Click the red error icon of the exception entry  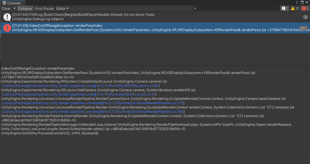point(7,28)
